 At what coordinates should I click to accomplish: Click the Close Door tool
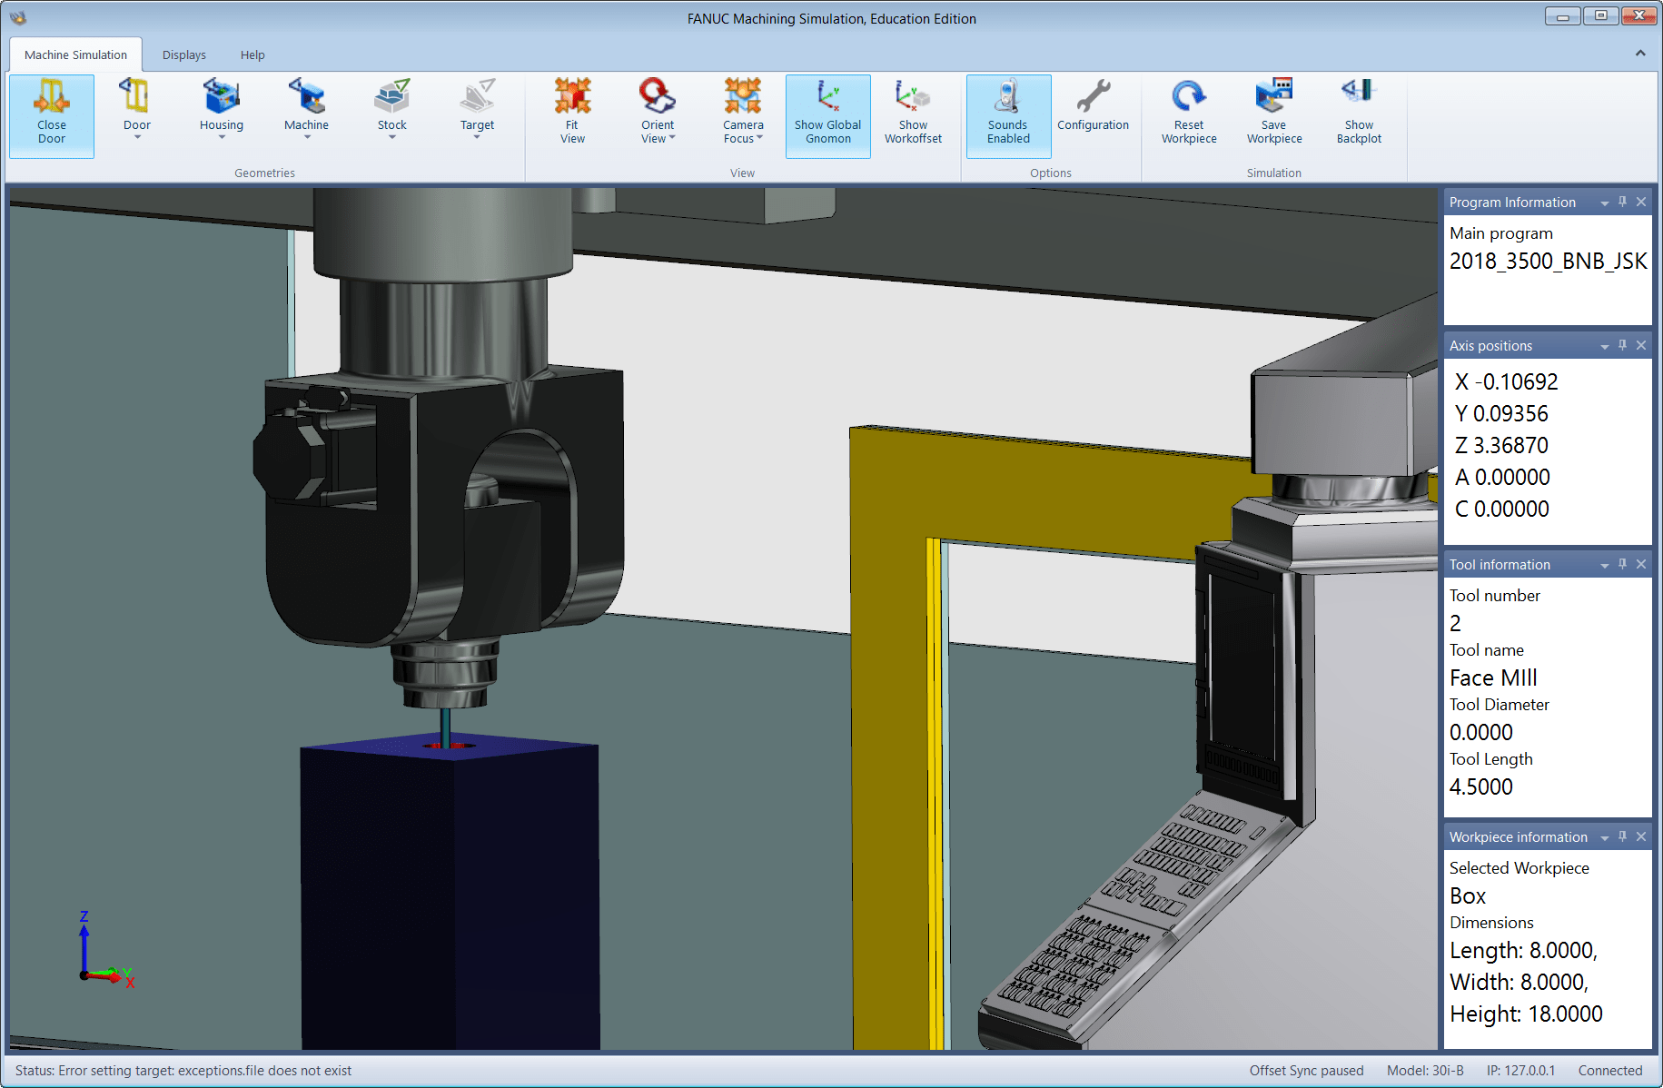tap(51, 114)
